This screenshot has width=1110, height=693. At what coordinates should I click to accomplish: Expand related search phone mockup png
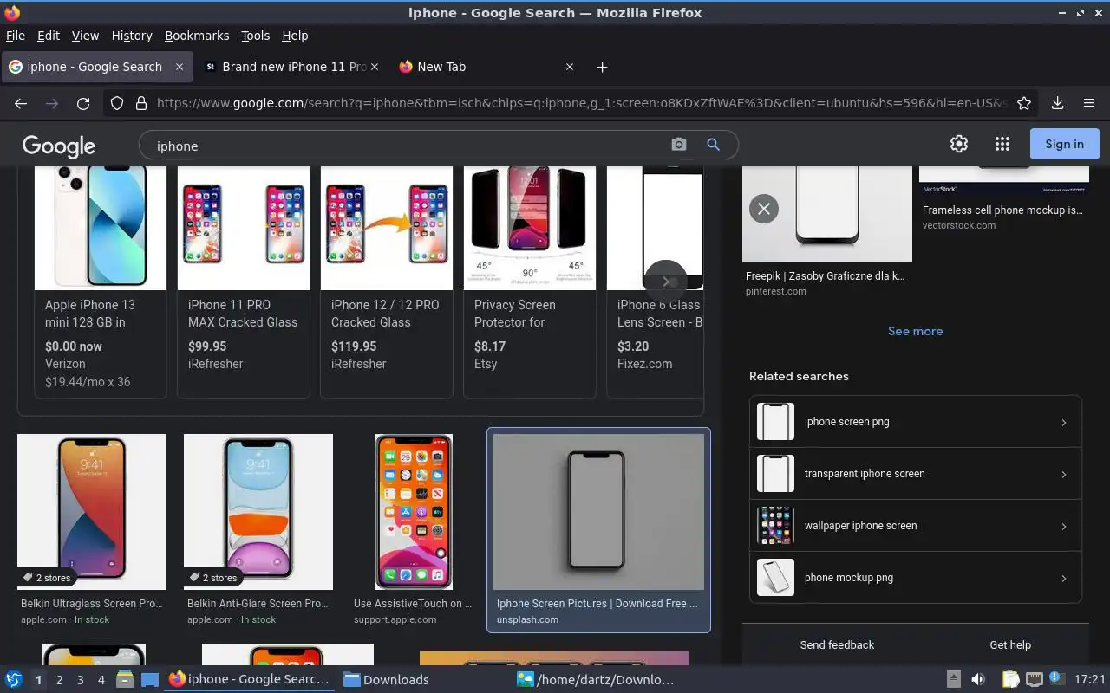coord(915,578)
